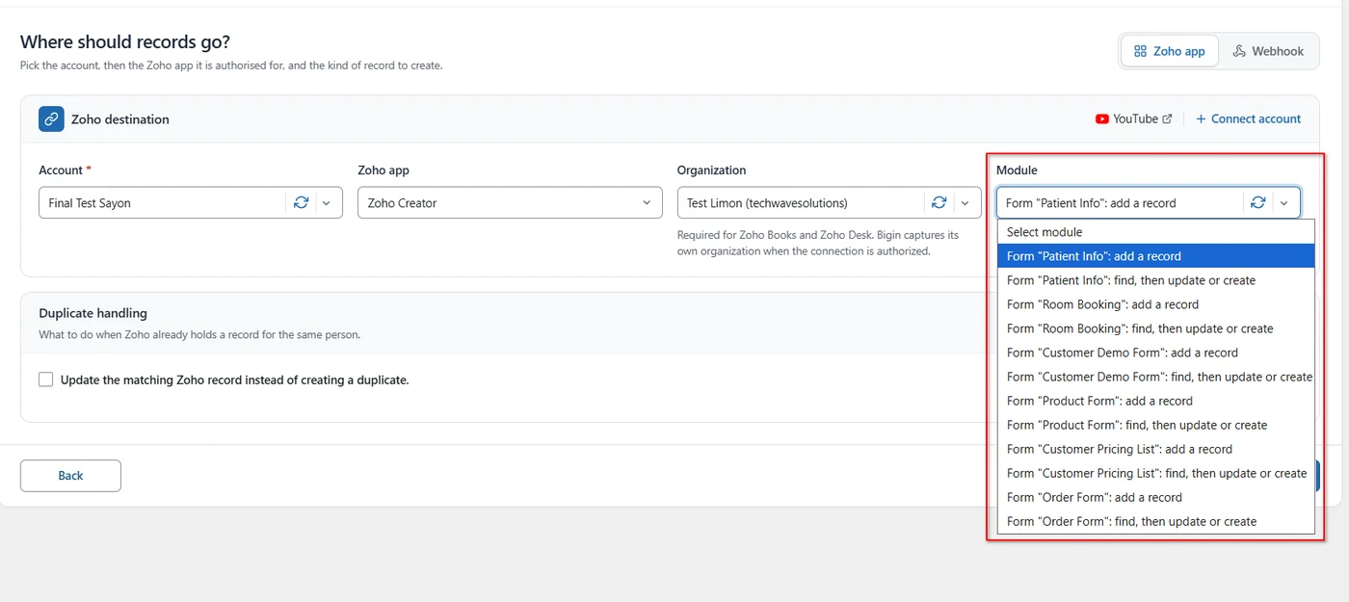Click the Webhook icon
The width and height of the screenshot is (1349, 602).
(1239, 51)
